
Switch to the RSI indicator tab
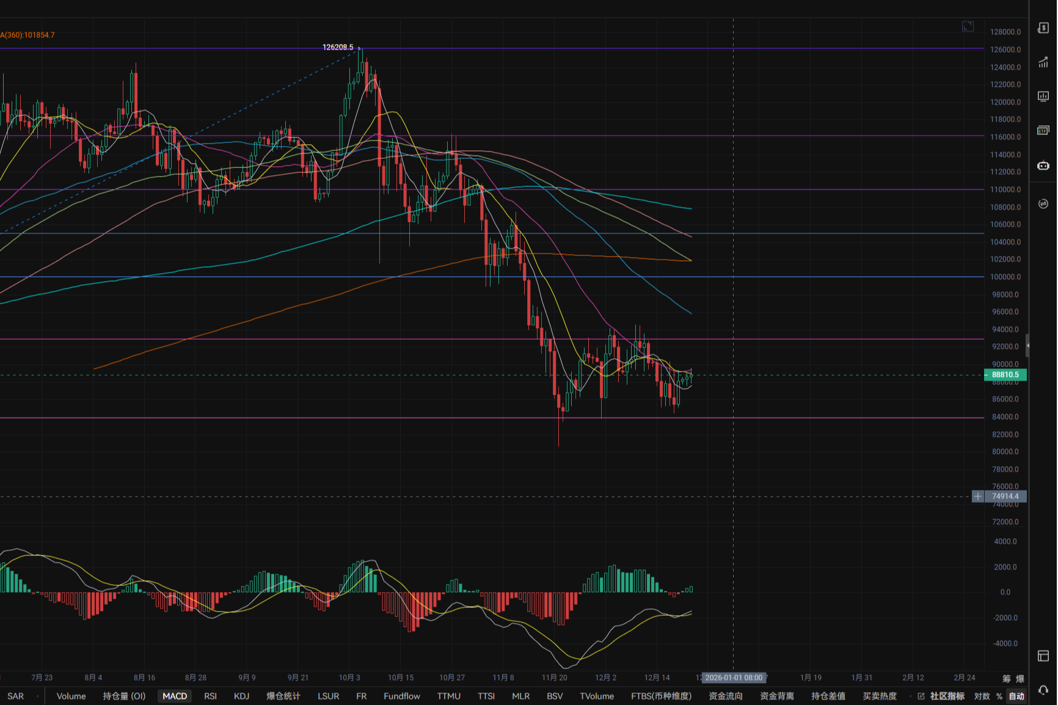point(210,696)
